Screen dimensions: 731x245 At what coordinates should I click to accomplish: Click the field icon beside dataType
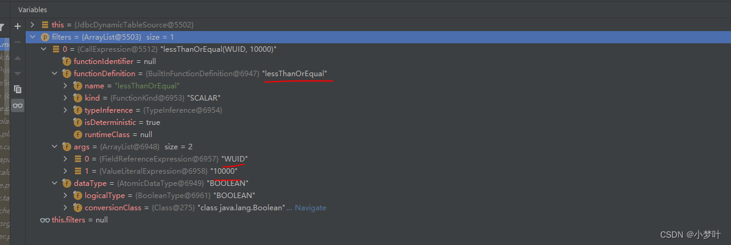[67, 183]
